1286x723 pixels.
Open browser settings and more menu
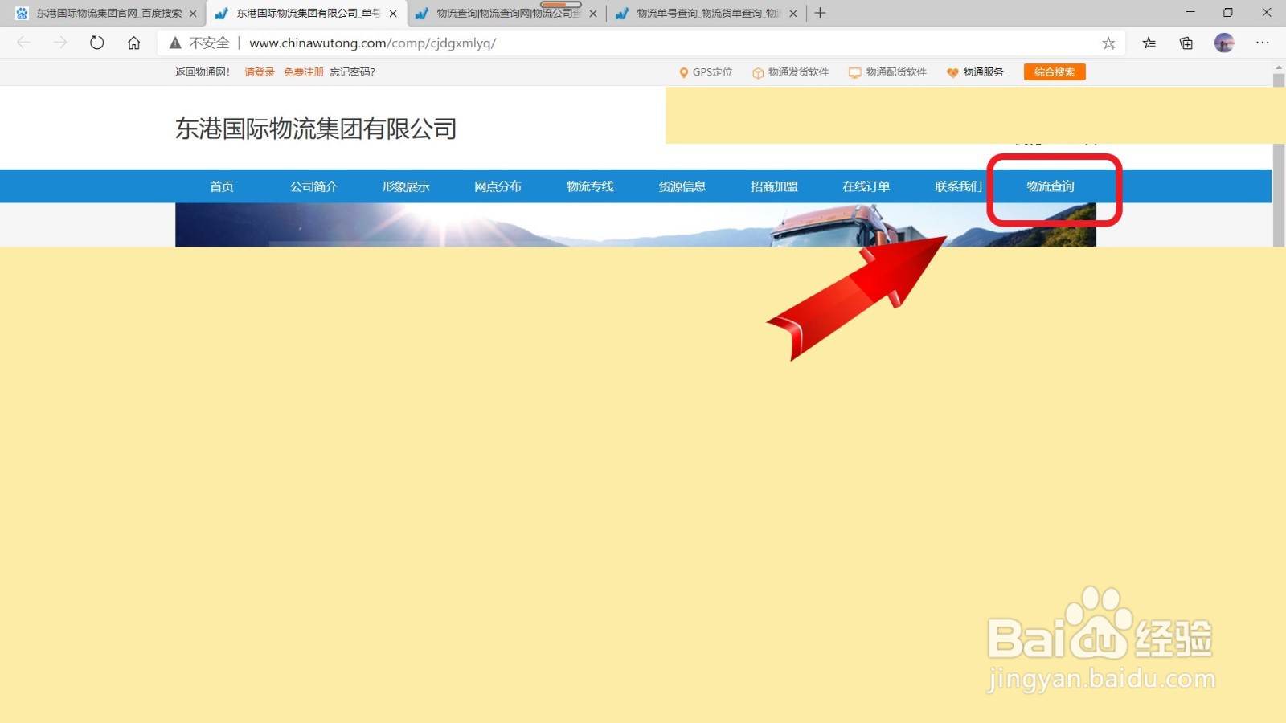pyautogui.click(x=1263, y=43)
